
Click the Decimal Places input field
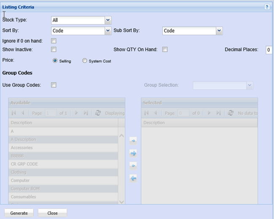269,50
